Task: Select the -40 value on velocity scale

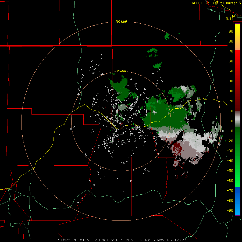Action: coord(230,161)
